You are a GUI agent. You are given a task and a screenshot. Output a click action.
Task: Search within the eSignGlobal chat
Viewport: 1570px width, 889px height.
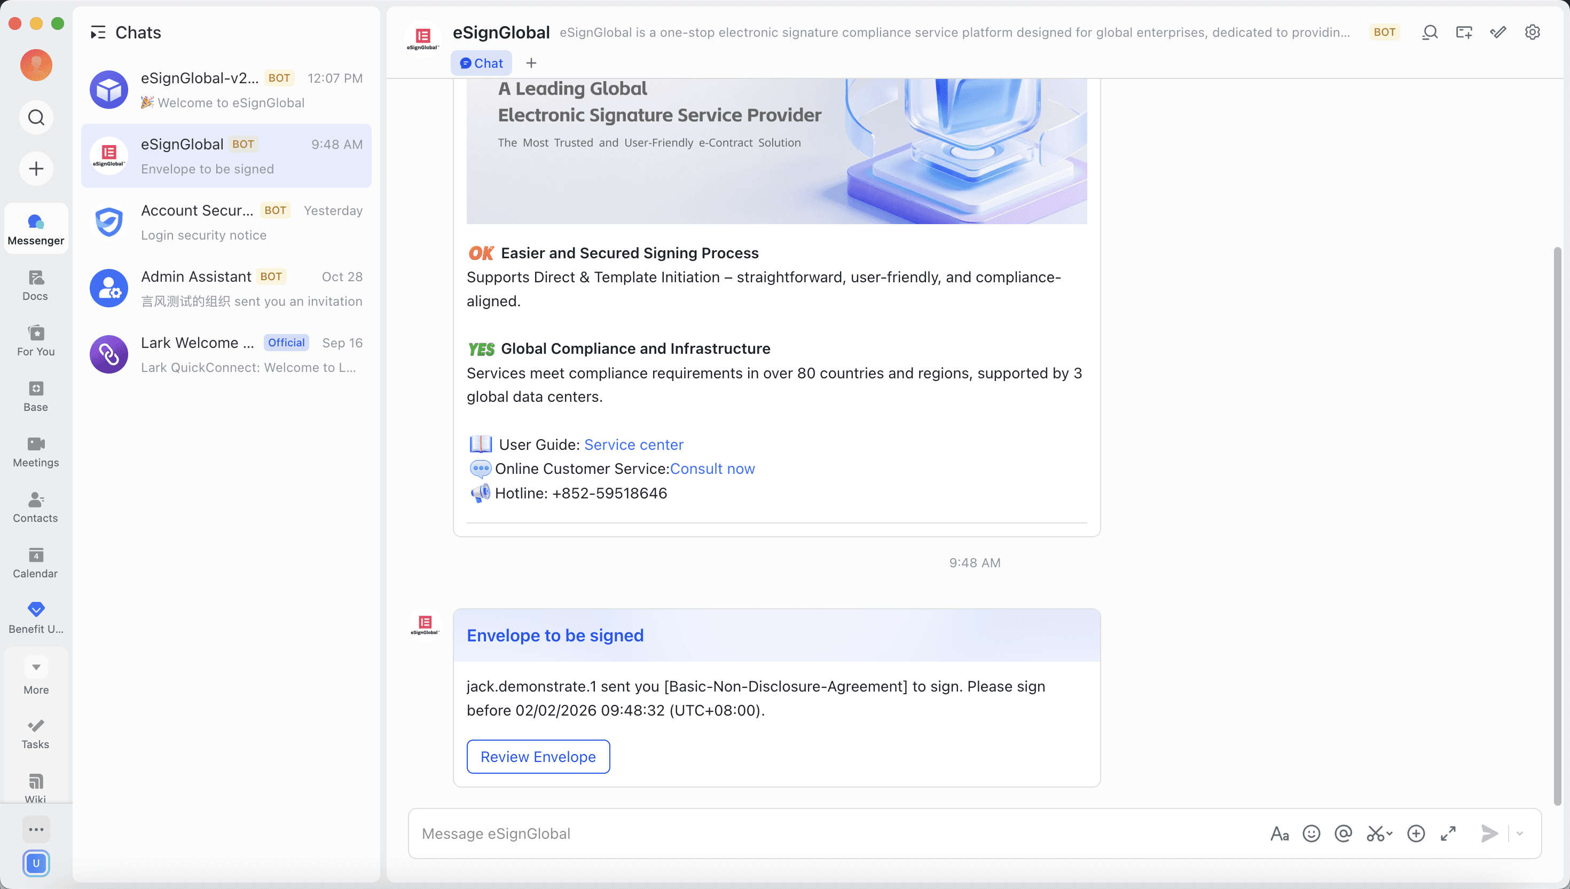pyautogui.click(x=1430, y=33)
